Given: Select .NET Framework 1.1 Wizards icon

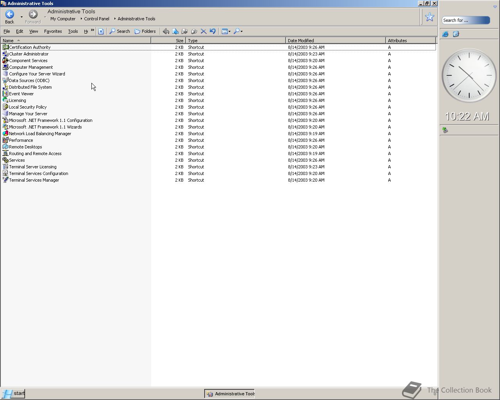Looking at the screenshot, I should click(x=5, y=127).
